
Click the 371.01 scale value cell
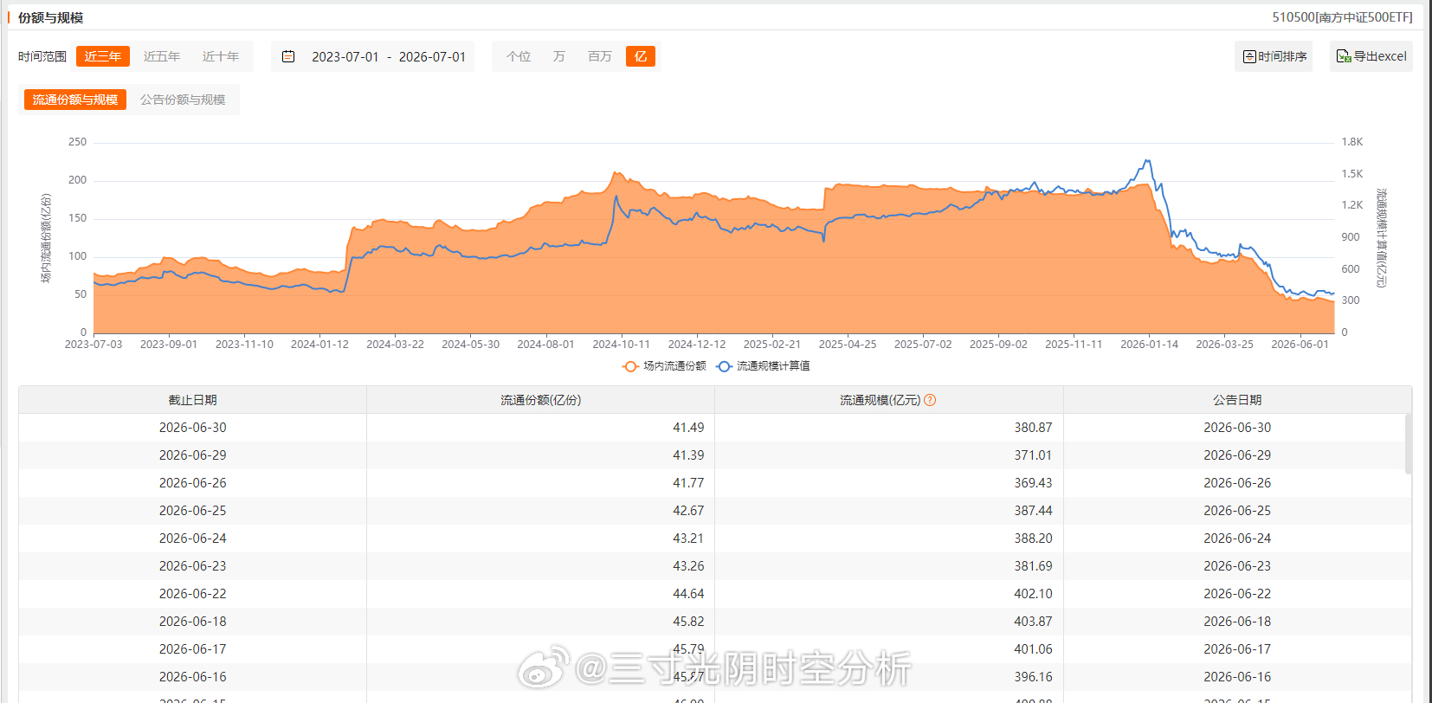point(888,455)
